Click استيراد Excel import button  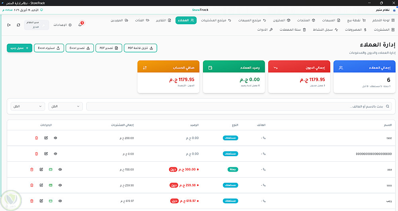click(x=49, y=48)
